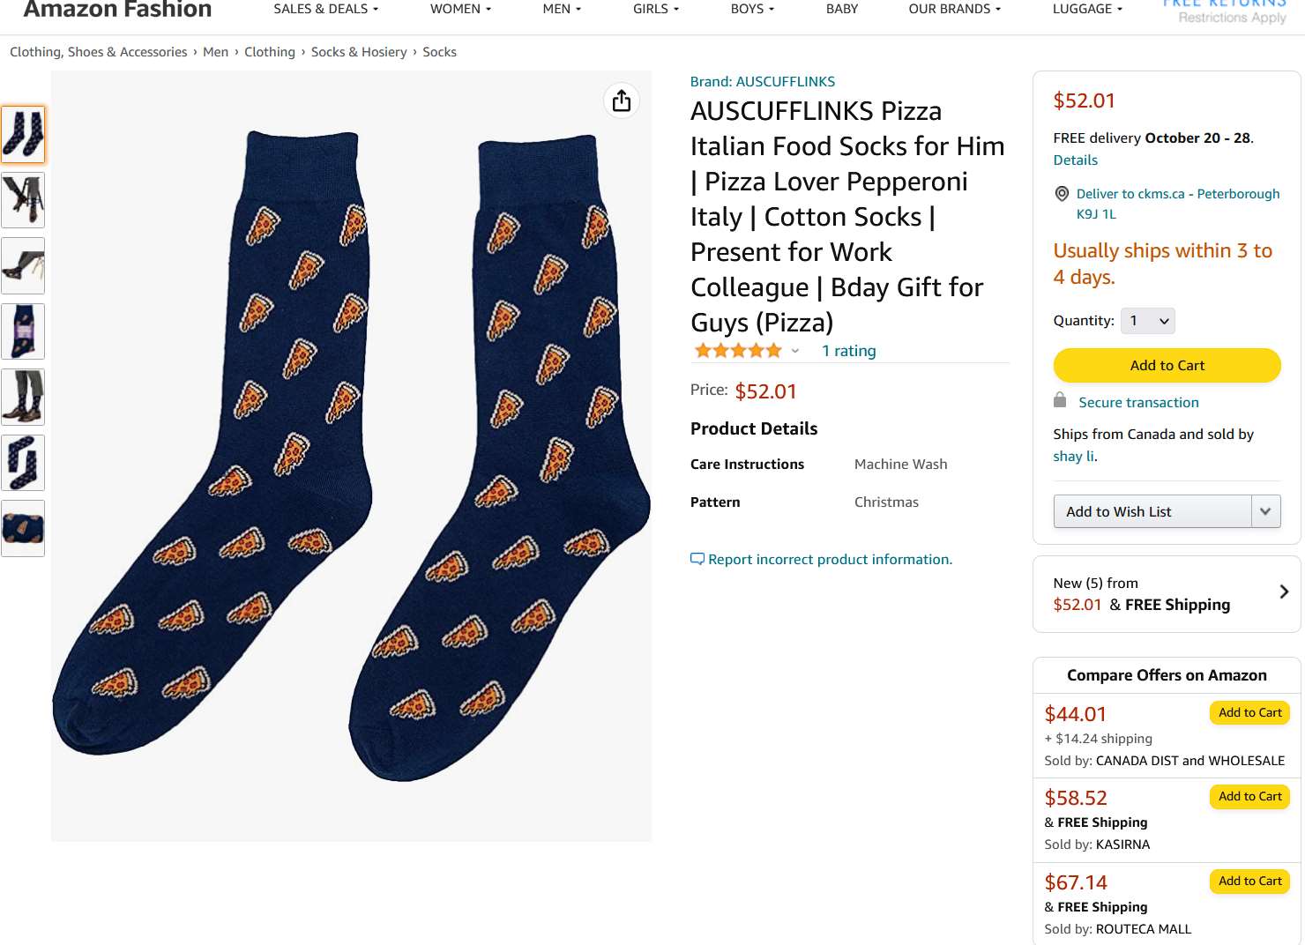Open the OUR BRANDS menu

(954, 9)
